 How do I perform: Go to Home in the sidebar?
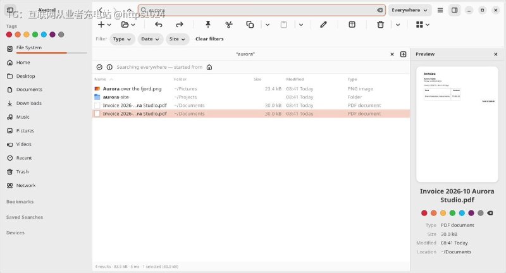pos(46,62)
